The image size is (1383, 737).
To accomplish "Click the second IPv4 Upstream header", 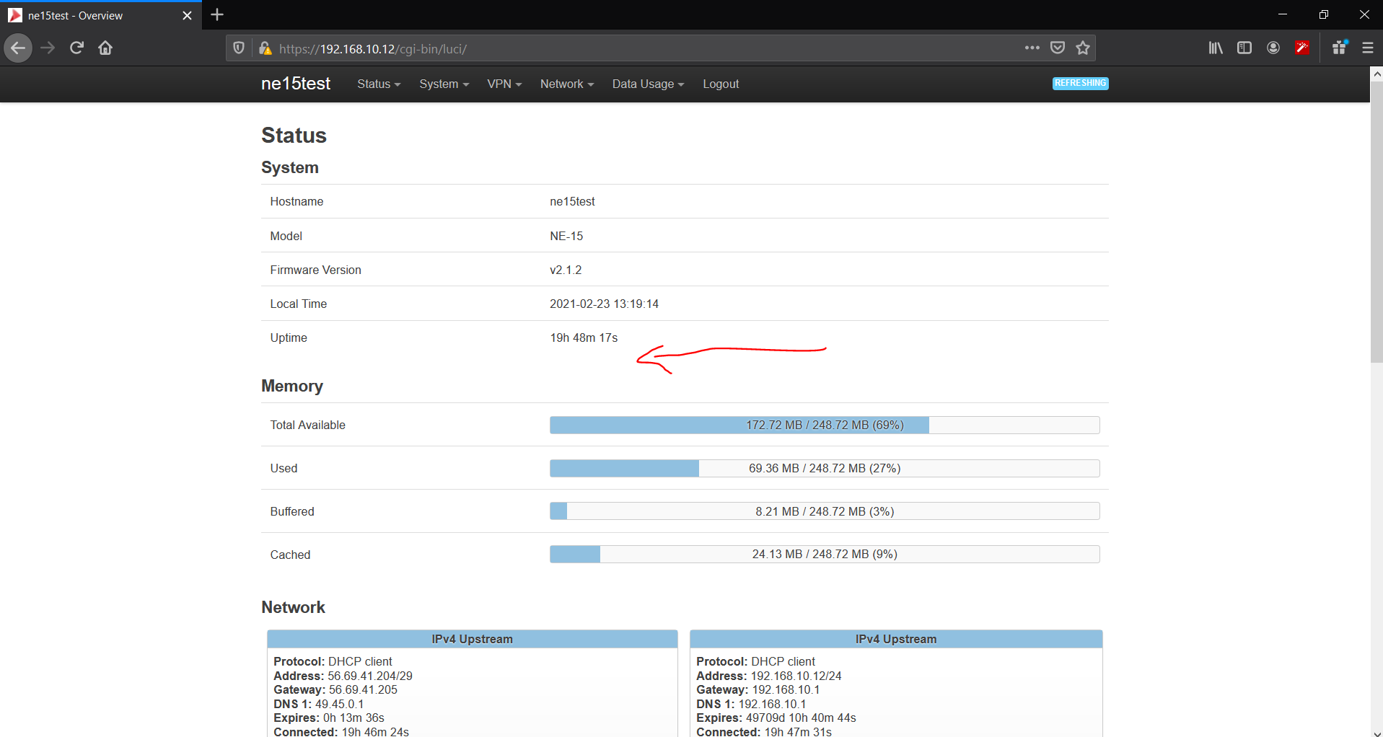I will pyautogui.click(x=896, y=639).
